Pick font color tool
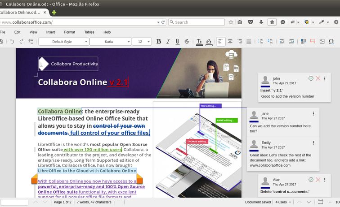340x207 pixels. pos(199,42)
